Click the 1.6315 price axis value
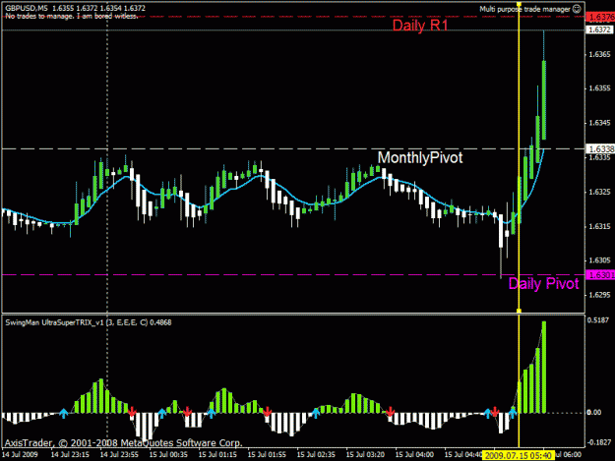The width and height of the screenshot is (615, 461). tap(599, 226)
